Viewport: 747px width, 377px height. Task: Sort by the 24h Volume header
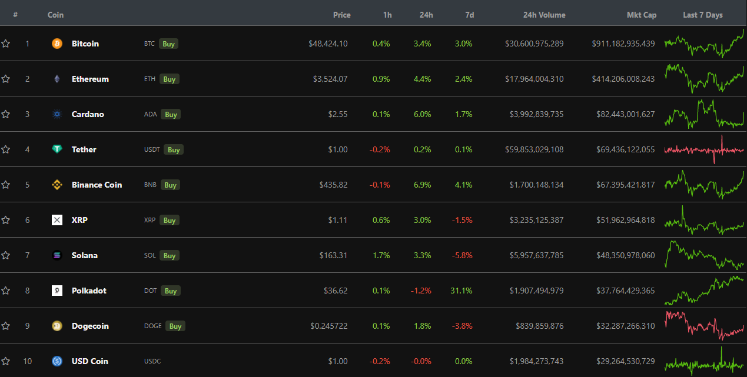coord(544,15)
